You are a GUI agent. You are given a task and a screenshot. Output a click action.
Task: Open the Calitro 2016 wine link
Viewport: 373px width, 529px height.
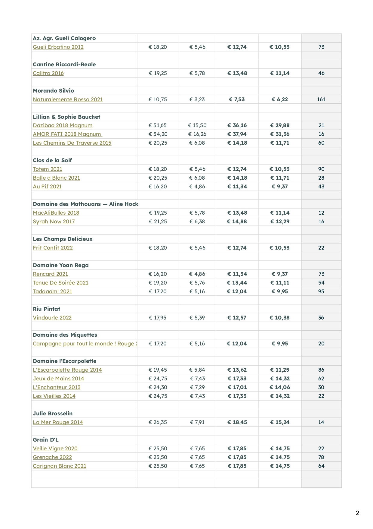[x=48, y=73]
